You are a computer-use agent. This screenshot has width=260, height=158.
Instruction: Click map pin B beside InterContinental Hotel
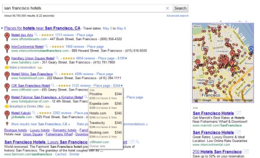click(x=7, y=48)
